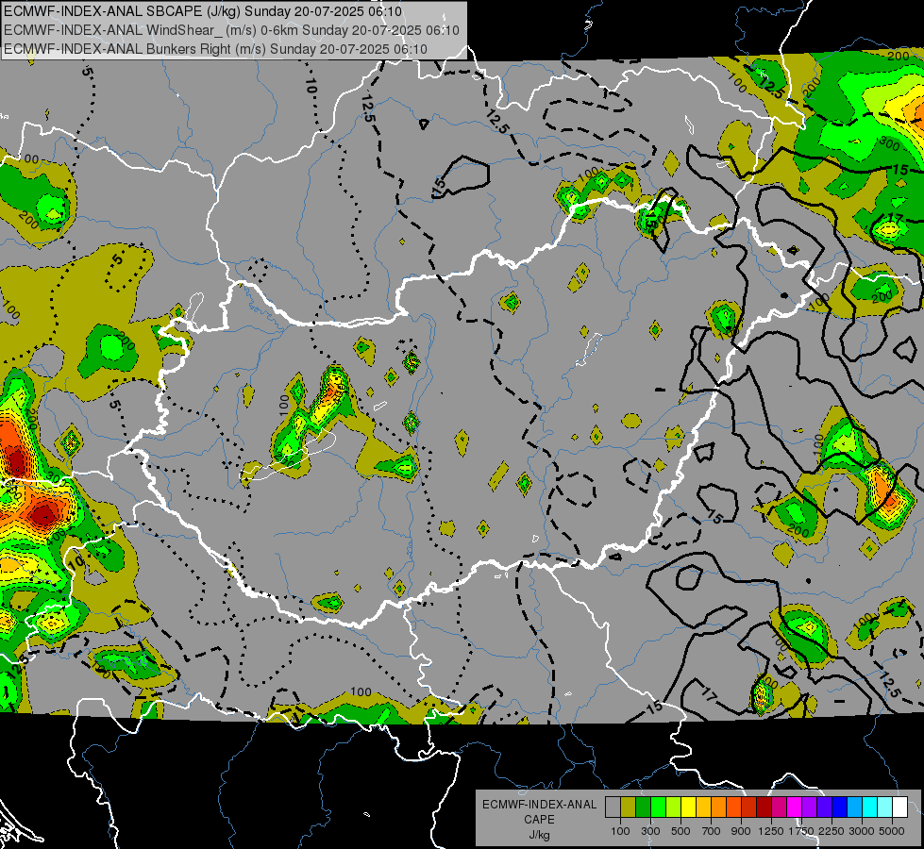Screen dimensions: 924x849
Task: Select the dark green legend swatch
Action: [x=643, y=807]
